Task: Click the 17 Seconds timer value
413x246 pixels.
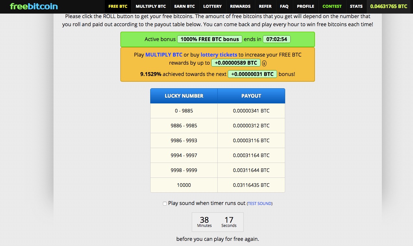Action: (x=229, y=222)
